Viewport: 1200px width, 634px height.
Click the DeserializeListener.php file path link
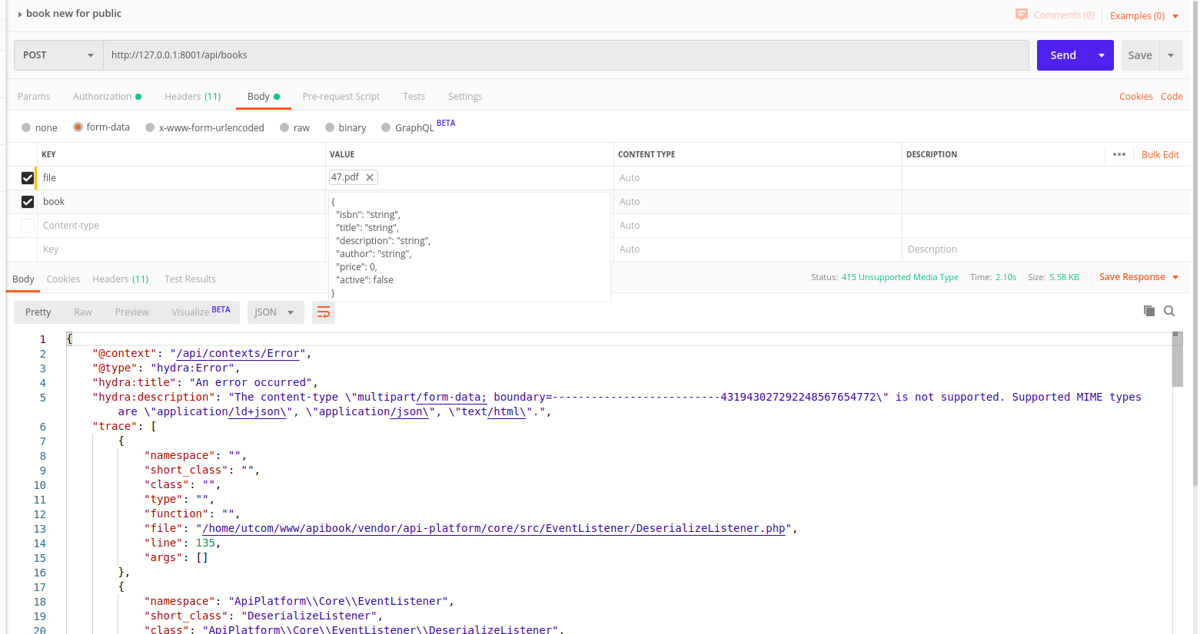coord(494,529)
